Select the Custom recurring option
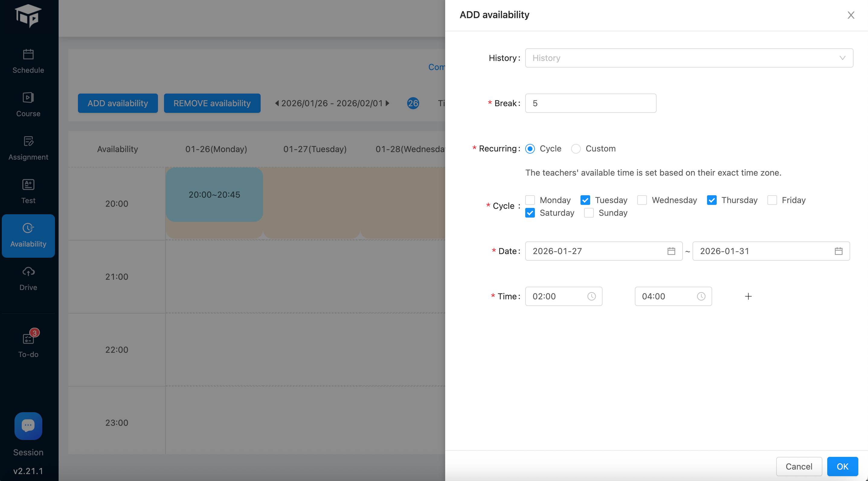This screenshot has width=868, height=481. (x=576, y=149)
